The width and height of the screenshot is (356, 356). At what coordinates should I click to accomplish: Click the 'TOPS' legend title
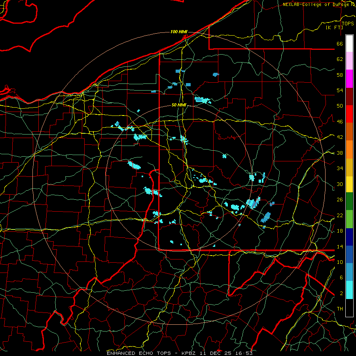coord(348,24)
